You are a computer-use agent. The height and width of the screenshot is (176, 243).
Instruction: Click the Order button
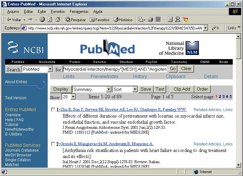coord(202,89)
